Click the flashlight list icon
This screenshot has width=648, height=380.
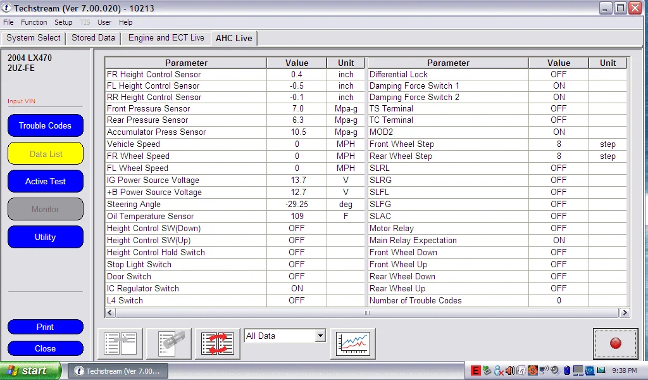pos(169,343)
